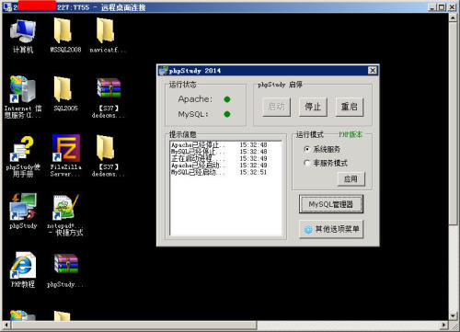This screenshot has height=332, width=460.
Task: Open the MySQL管理器 menu button
Action: [331, 204]
